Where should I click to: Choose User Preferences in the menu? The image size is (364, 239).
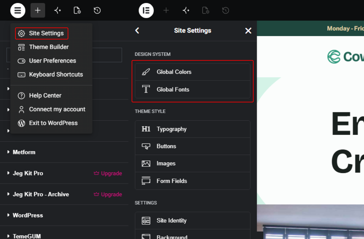pos(51,61)
